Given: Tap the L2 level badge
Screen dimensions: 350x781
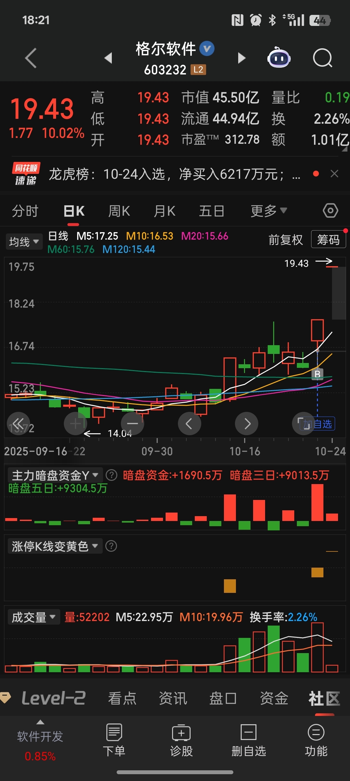Looking at the screenshot, I should point(198,70).
